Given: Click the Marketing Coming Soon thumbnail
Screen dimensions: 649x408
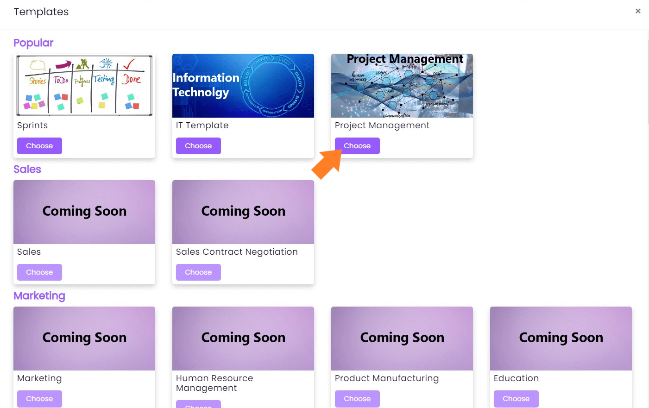Looking at the screenshot, I should tap(84, 338).
